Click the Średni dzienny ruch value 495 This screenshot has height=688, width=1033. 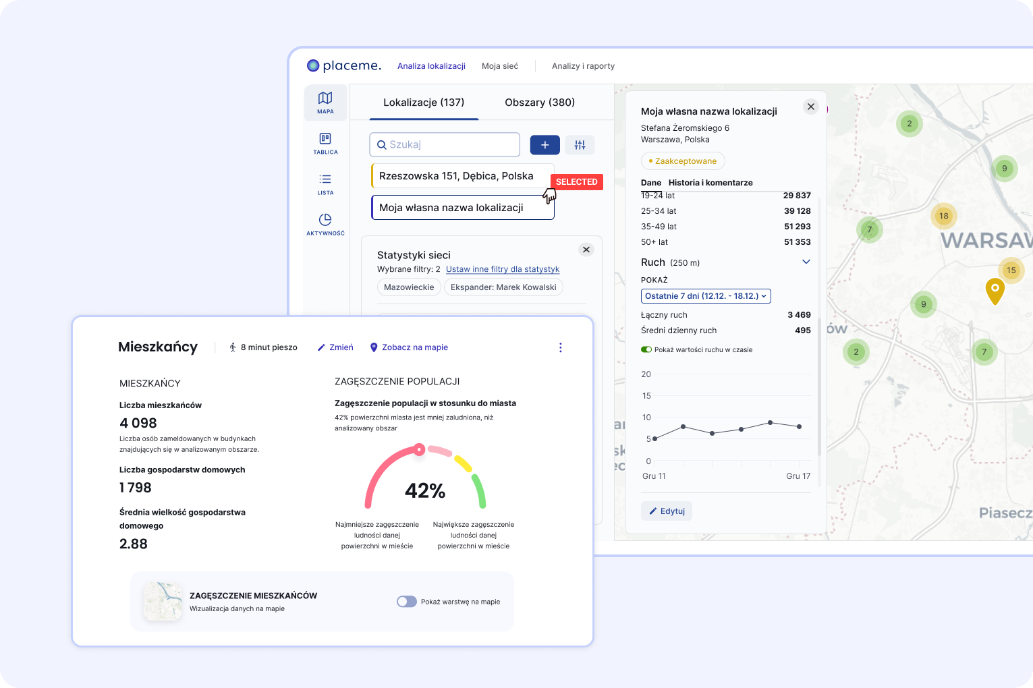[x=803, y=331]
